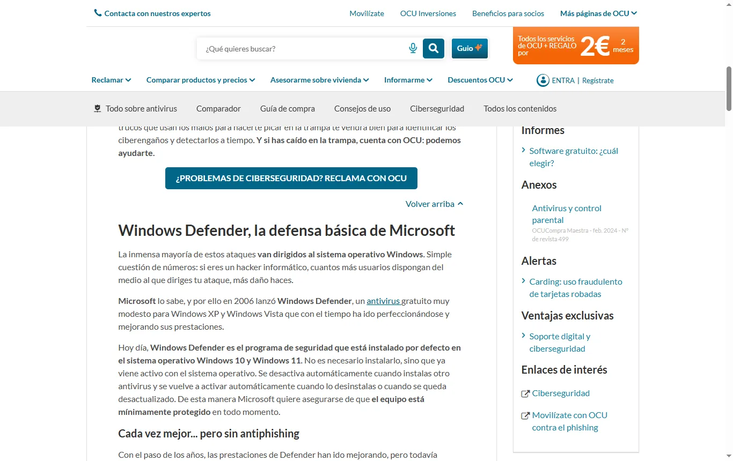Click the antivirus hyperlink in the paragraph

[383, 301]
